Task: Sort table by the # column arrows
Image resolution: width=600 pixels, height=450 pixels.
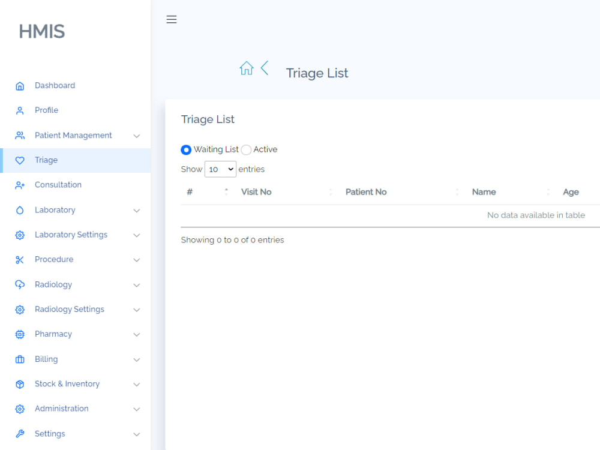Action: 226,192
